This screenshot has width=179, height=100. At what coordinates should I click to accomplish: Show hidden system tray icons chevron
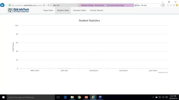pos(153,97)
